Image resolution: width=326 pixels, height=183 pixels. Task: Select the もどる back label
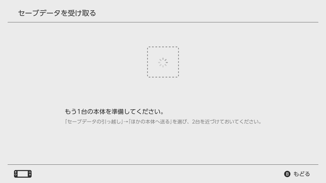tap(302, 174)
